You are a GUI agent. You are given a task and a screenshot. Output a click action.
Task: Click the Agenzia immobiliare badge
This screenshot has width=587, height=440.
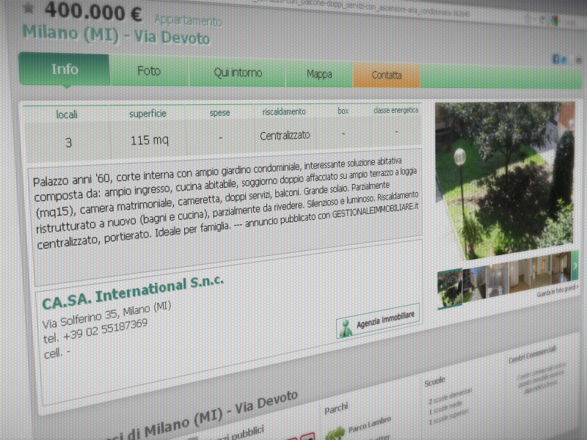377,321
